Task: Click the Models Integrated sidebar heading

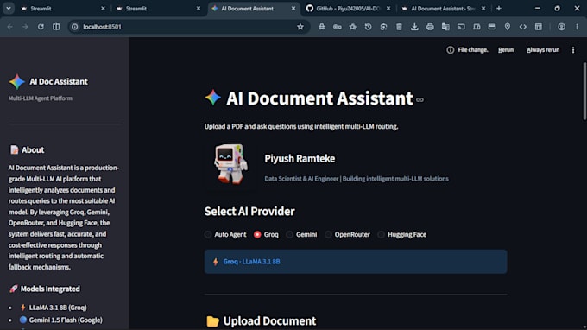Action: coord(50,289)
